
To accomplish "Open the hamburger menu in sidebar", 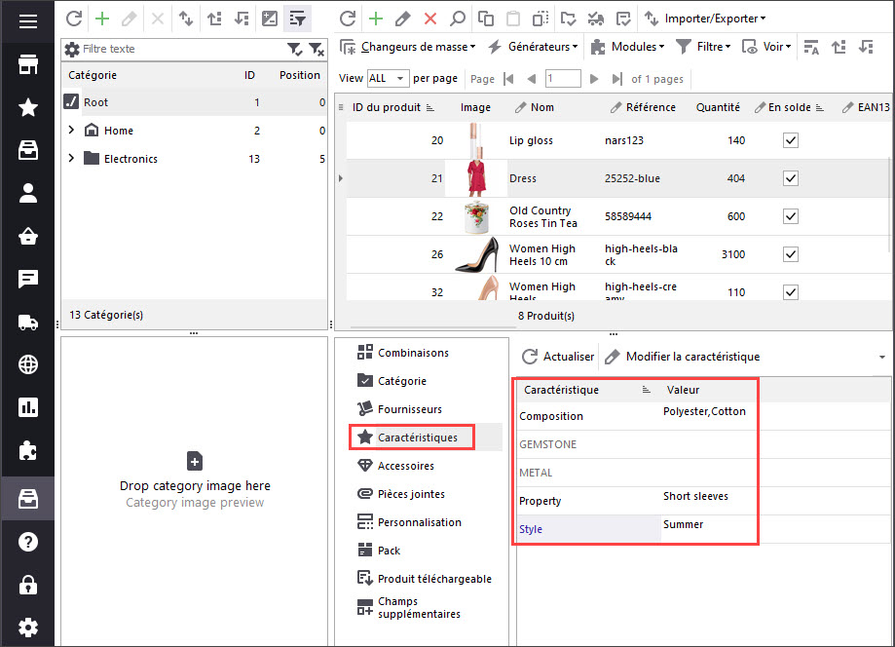I will pyautogui.click(x=28, y=21).
